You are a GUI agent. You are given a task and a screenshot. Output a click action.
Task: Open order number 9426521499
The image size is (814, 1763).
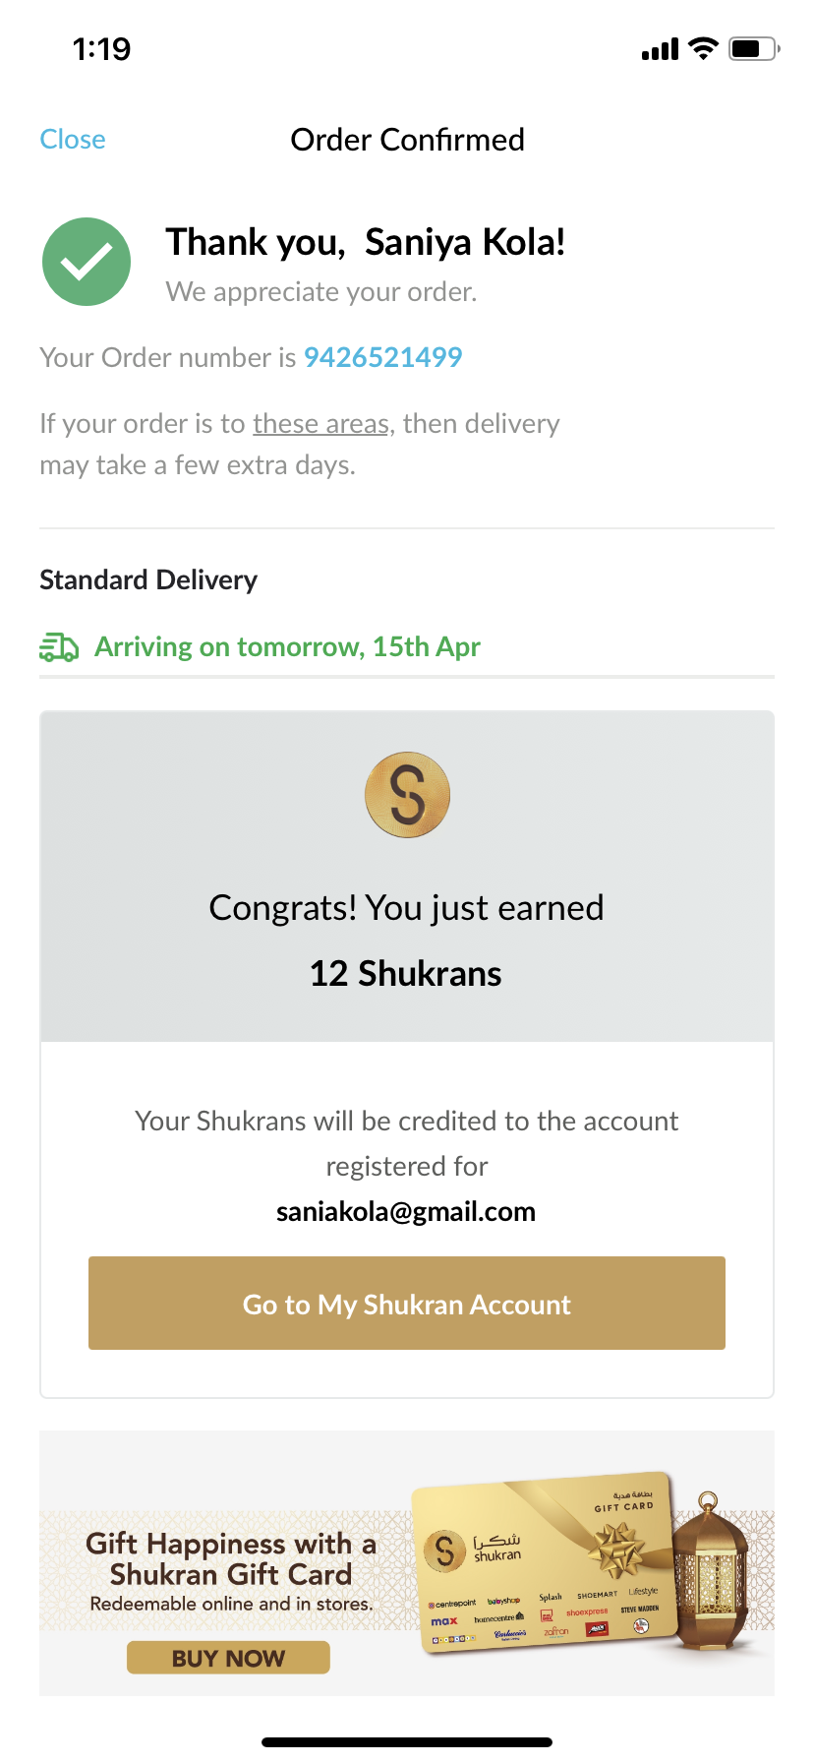pyautogui.click(x=382, y=357)
